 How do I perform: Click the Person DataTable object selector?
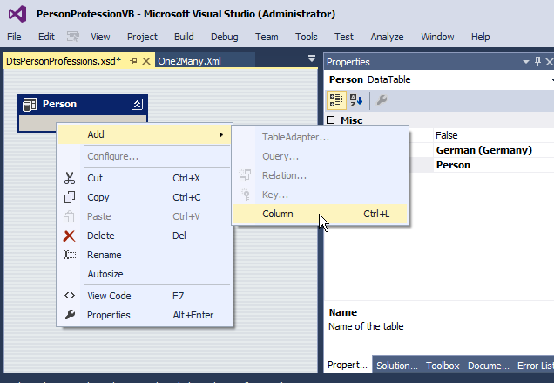point(439,79)
